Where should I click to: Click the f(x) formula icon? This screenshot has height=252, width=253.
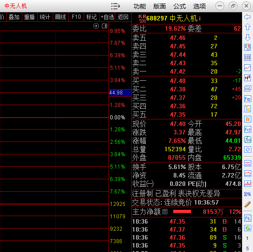(248, 139)
